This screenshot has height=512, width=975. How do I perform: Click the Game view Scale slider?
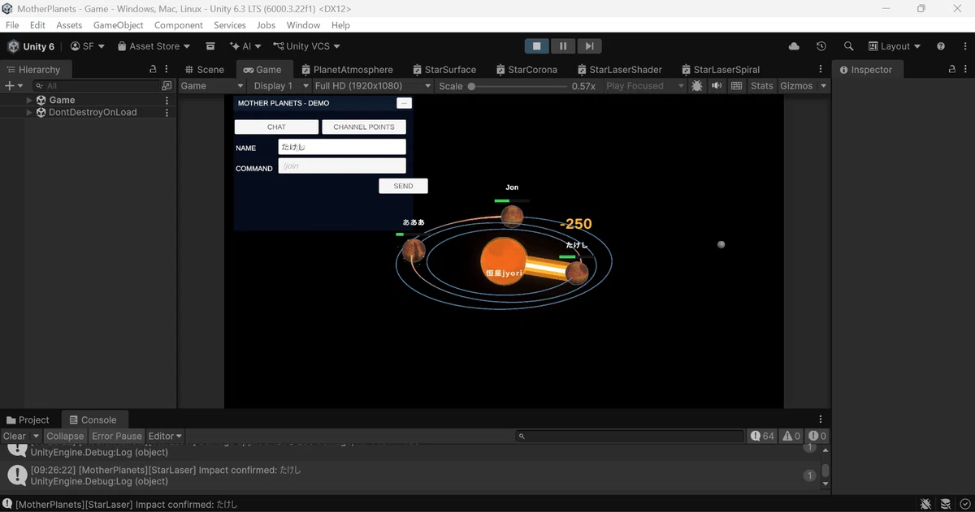518,86
